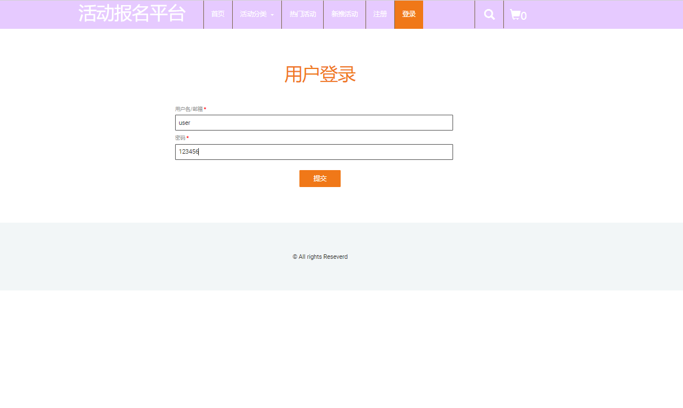The height and width of the screenshot is (408, 683).
Task: Click the 活动报名平台 site logo
Action: click(133, 13)
